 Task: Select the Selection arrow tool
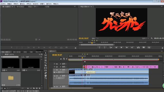(x=46, y=53)
